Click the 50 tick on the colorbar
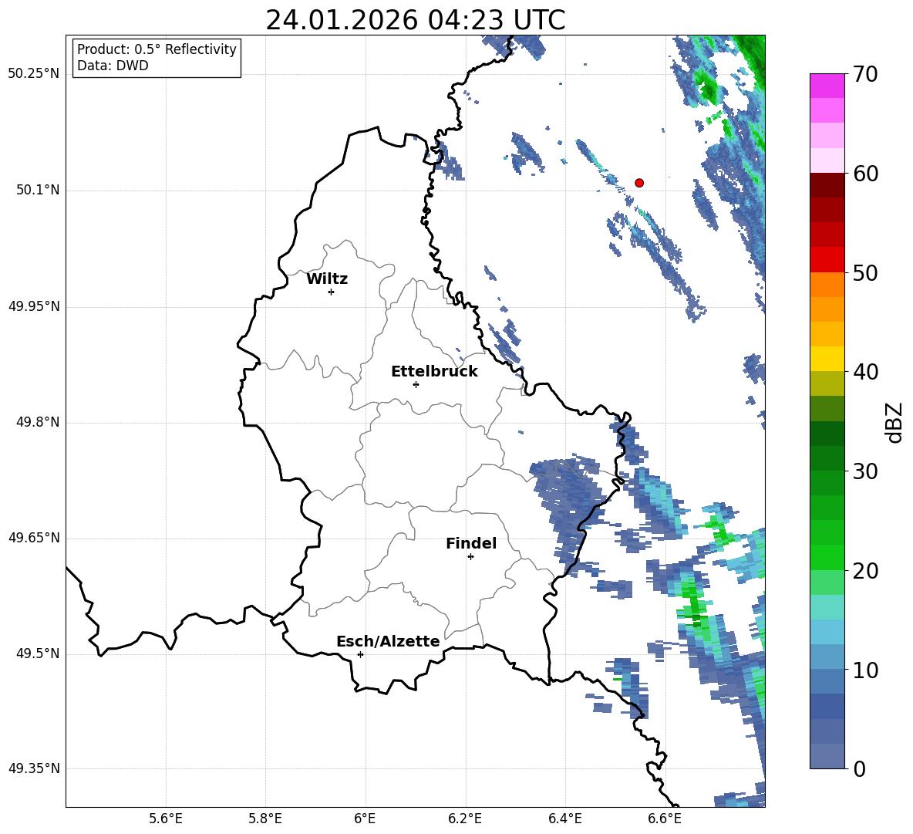This screenshot has height=834, width=913. coord(865,272)
